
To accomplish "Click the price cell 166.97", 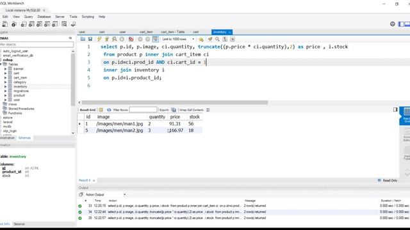I will pyautogui.click(x=176, y=130).
